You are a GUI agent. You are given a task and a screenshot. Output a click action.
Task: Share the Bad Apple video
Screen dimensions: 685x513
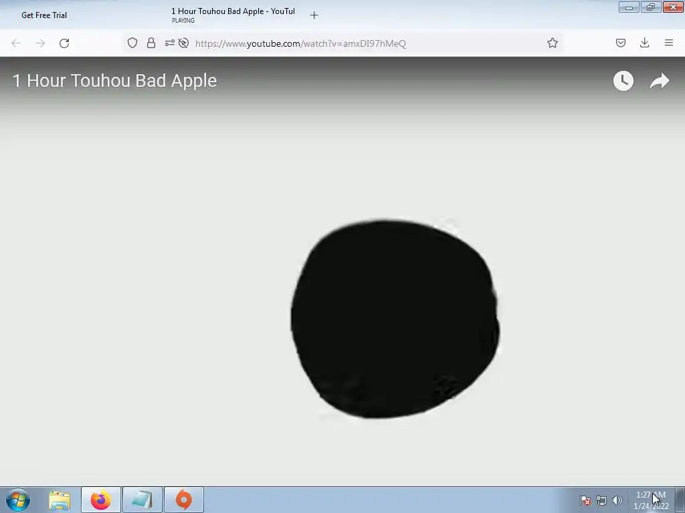coord(659,81)
